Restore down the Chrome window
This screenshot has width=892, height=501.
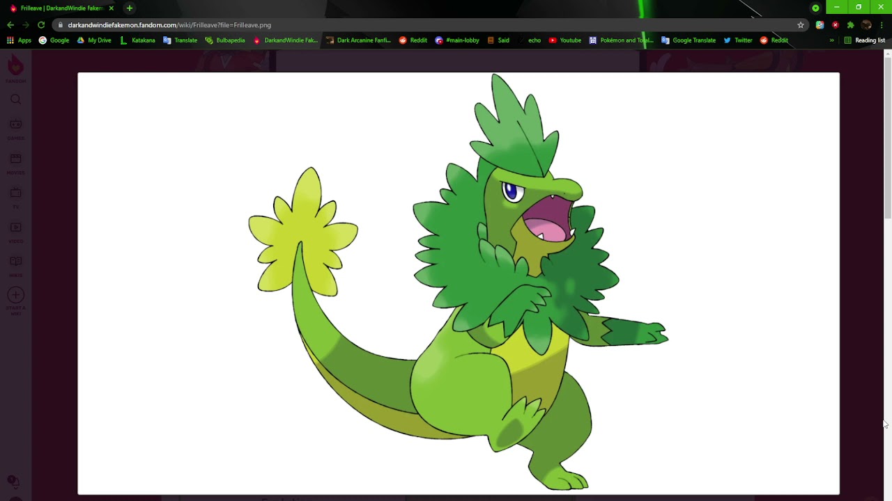[859, 7]
